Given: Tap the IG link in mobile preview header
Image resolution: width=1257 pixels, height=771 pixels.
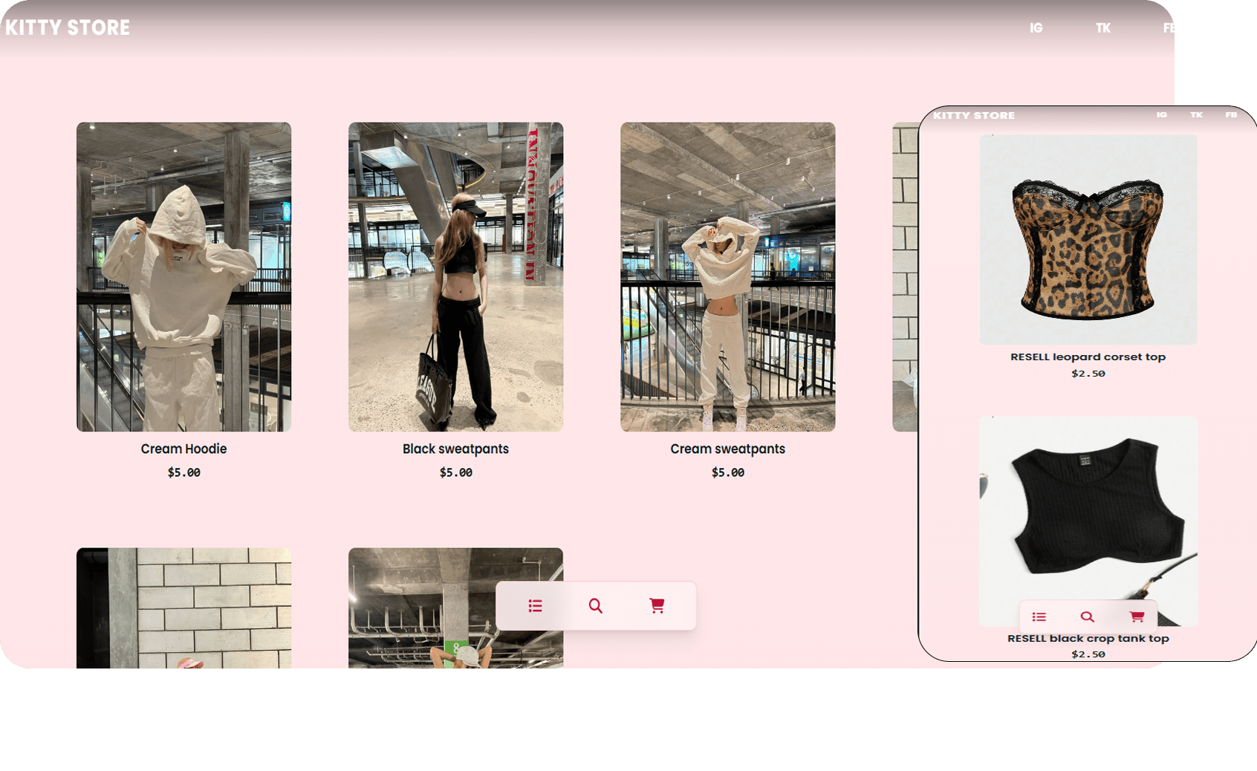Looking at the screenshot, I should click(1162, 115).
